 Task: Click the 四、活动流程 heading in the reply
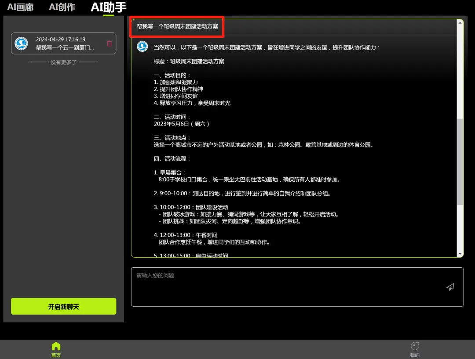172,158
